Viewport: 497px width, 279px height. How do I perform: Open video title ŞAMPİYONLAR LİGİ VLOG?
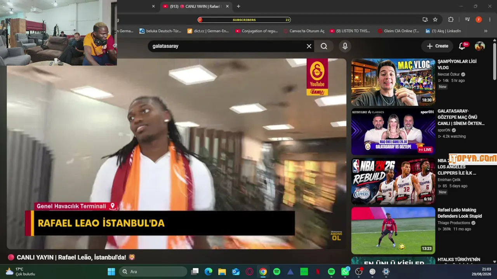coord(457,64)
